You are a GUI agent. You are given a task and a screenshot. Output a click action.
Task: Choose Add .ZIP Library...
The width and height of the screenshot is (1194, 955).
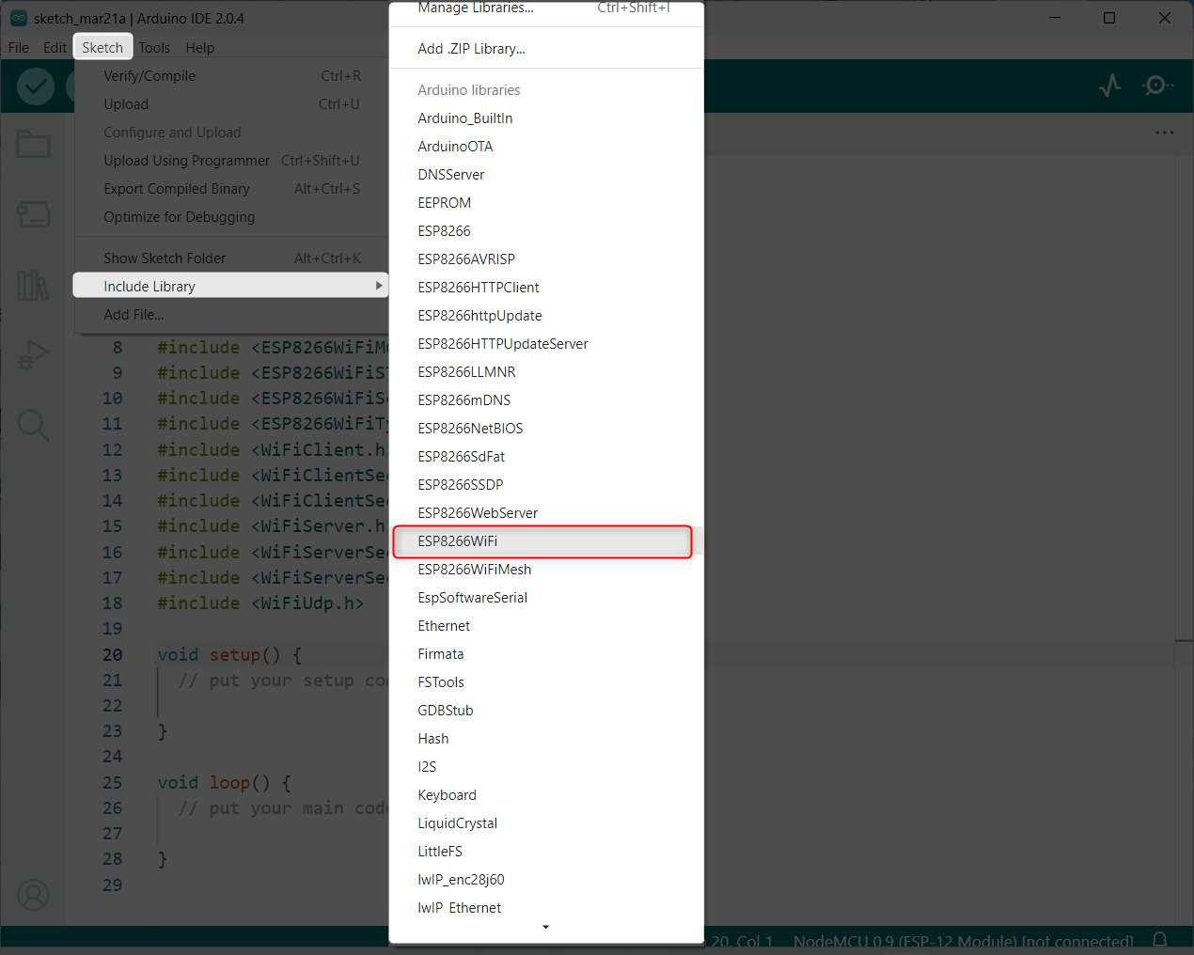(x=546, y=49)
